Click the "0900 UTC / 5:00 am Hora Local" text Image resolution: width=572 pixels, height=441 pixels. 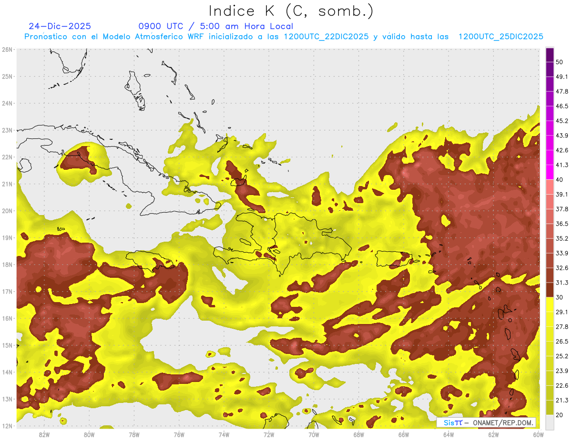coord(215,26)
